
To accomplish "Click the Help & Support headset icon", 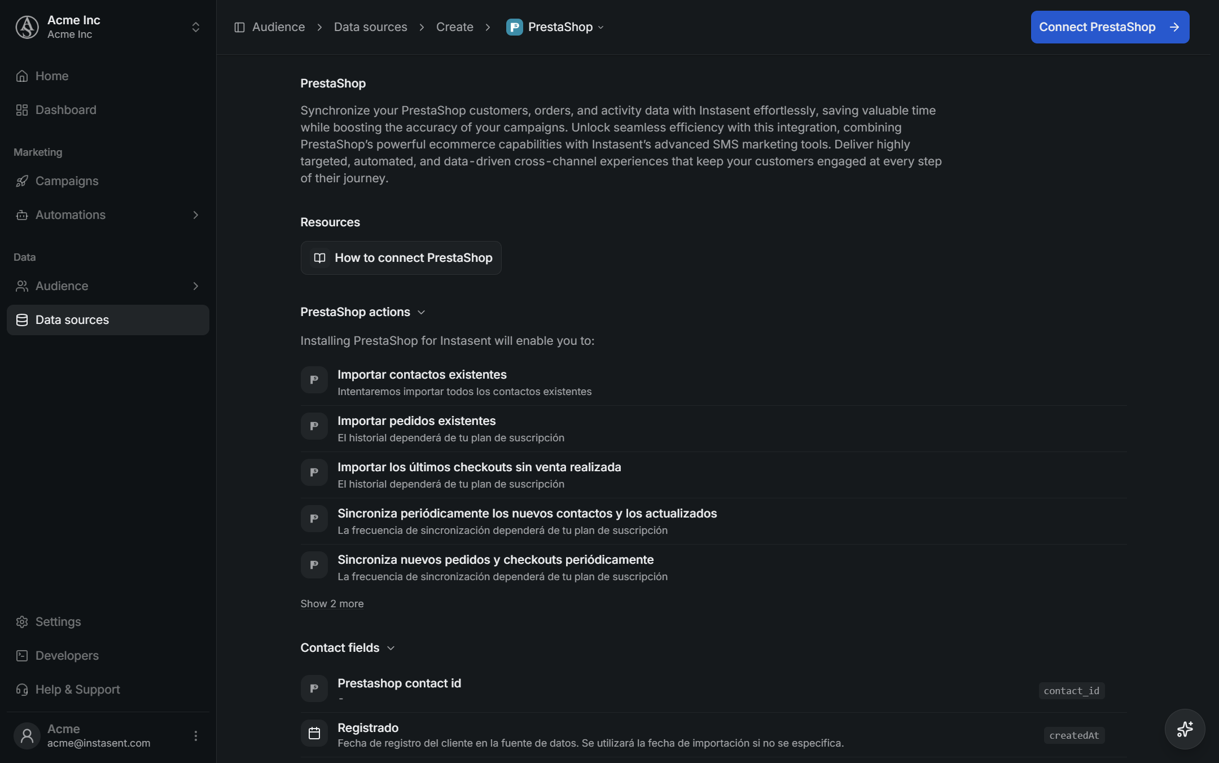I will [x=22, y=690].
